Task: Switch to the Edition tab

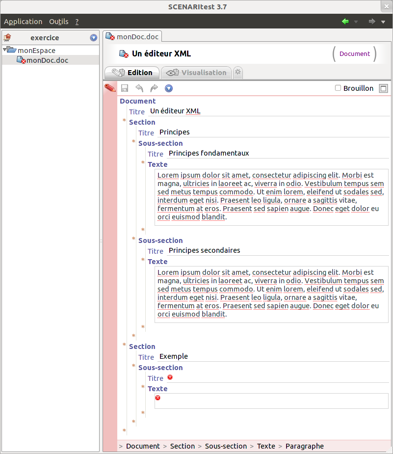Action: click(132, 73)
